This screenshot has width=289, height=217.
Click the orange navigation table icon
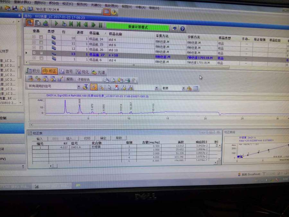click(x=107, y=12)
